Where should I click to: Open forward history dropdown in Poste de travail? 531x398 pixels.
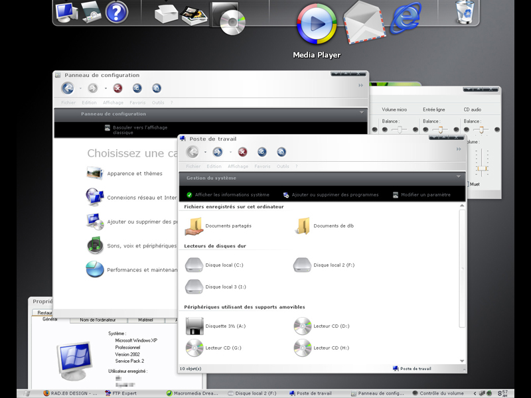[x=230, y=153]
